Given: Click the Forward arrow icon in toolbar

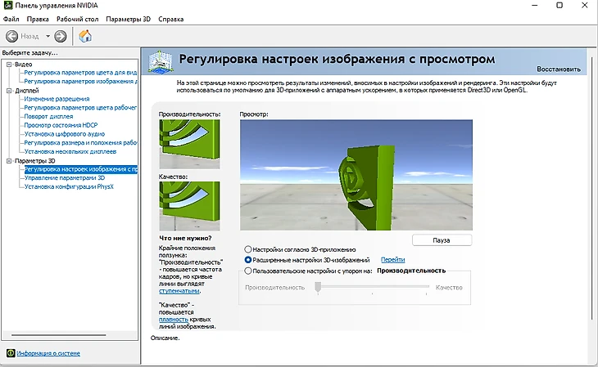Looking at the screenshot, I should (x=61, y=36).
